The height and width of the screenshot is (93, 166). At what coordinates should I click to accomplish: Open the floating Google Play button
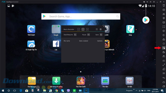[146, 20]
